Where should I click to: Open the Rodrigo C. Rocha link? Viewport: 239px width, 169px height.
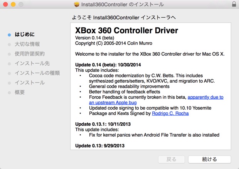tap(170, 113)
